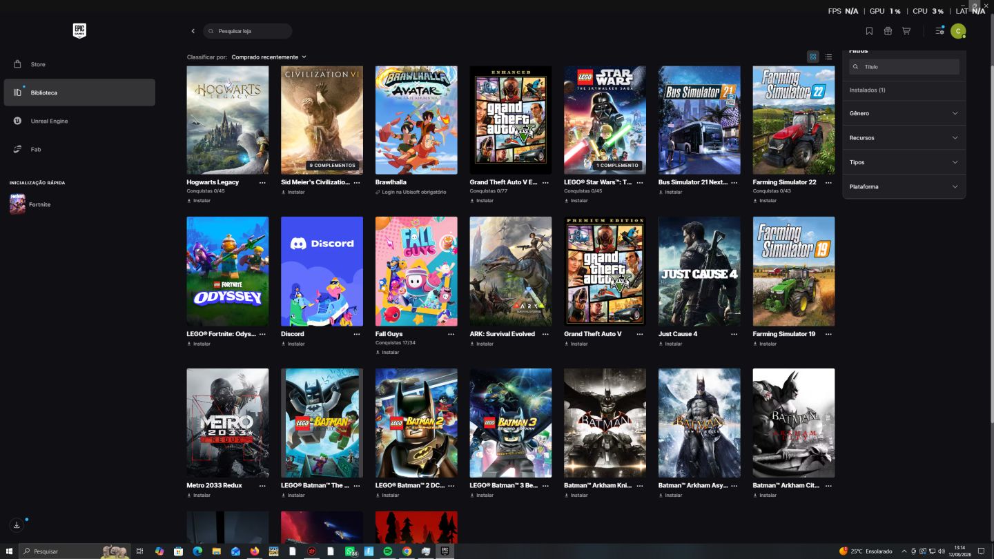The height and width of the screenshot is (559, 994).
Task: Open Metro 2033 Redux options menu
Action: (262, 486)
